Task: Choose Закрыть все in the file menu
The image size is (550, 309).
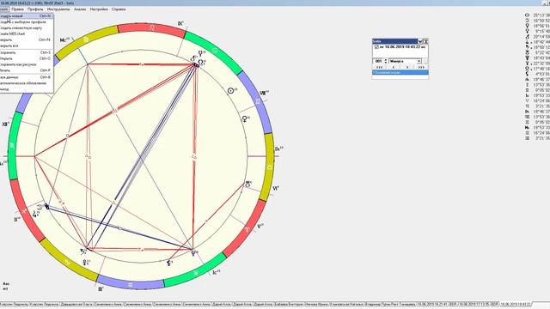Action: (x=27, y=45)
